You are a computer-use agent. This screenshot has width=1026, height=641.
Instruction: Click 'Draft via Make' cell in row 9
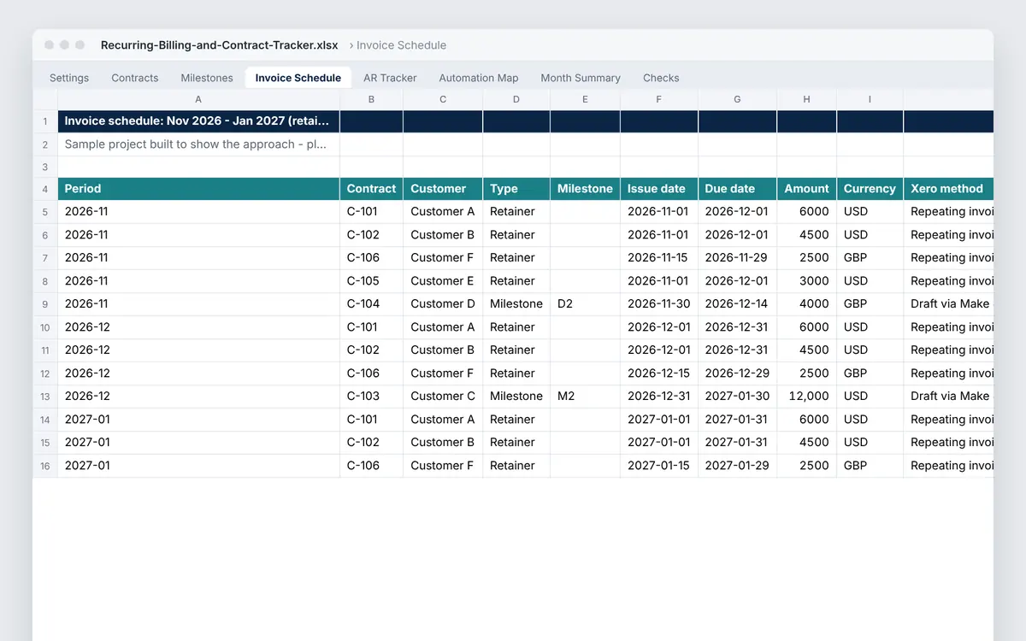coord(948,303)
